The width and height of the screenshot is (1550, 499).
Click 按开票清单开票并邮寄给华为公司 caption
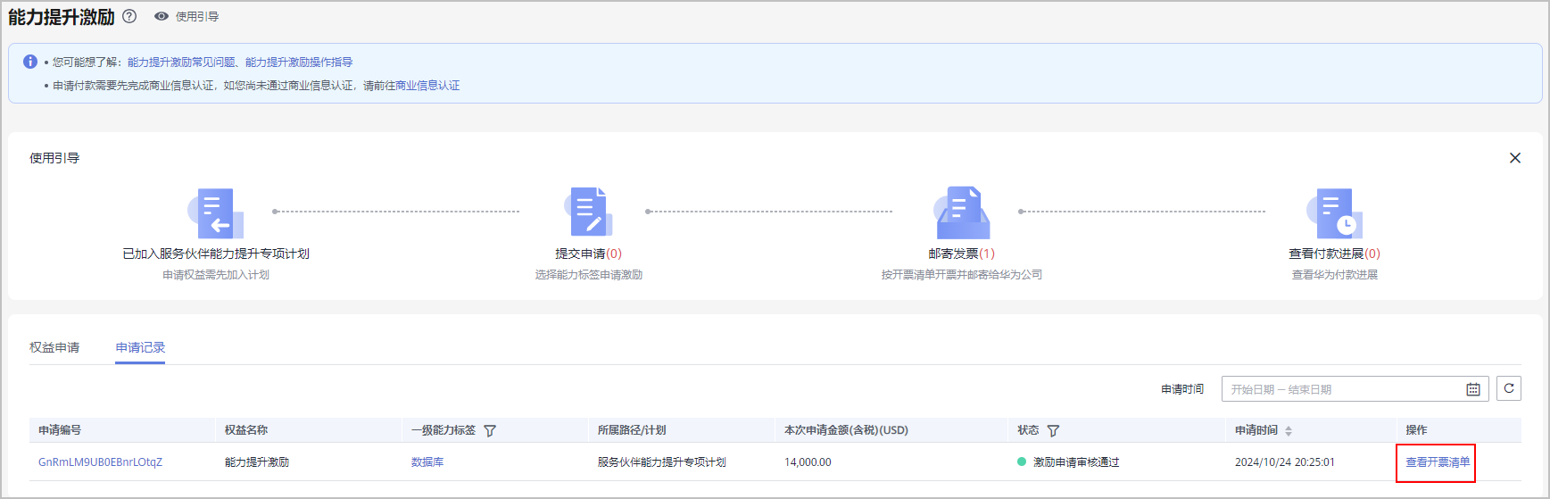point(962,275)
